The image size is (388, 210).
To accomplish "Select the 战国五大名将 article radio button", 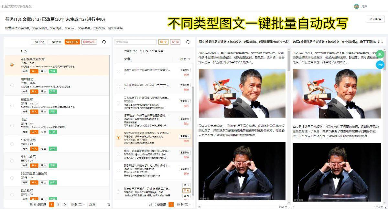I will (118, 72).
